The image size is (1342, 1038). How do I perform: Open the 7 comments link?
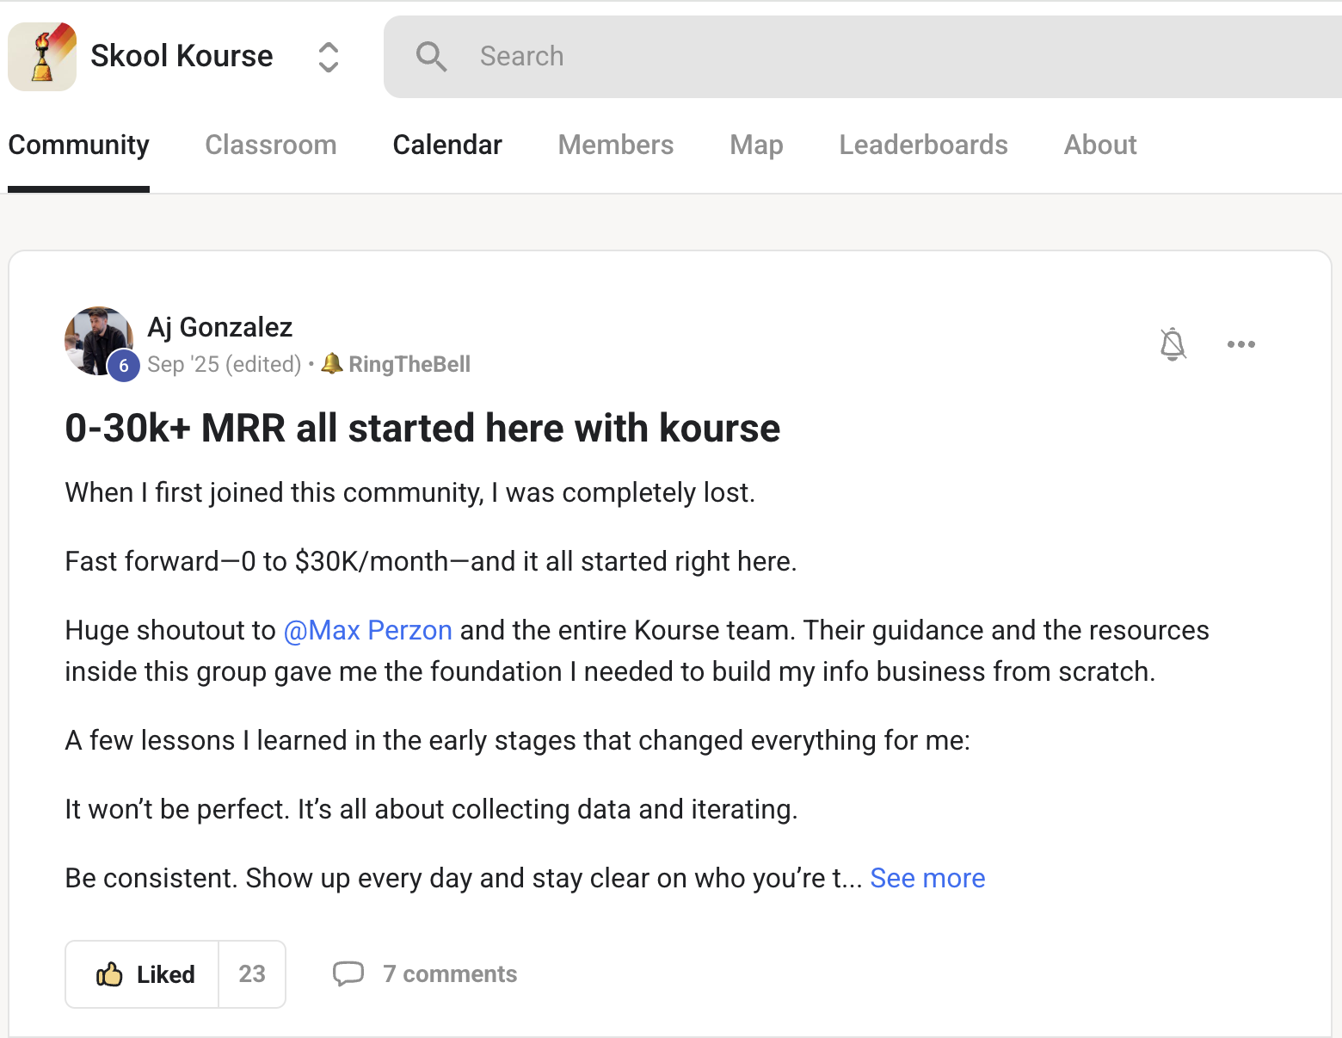450,973
